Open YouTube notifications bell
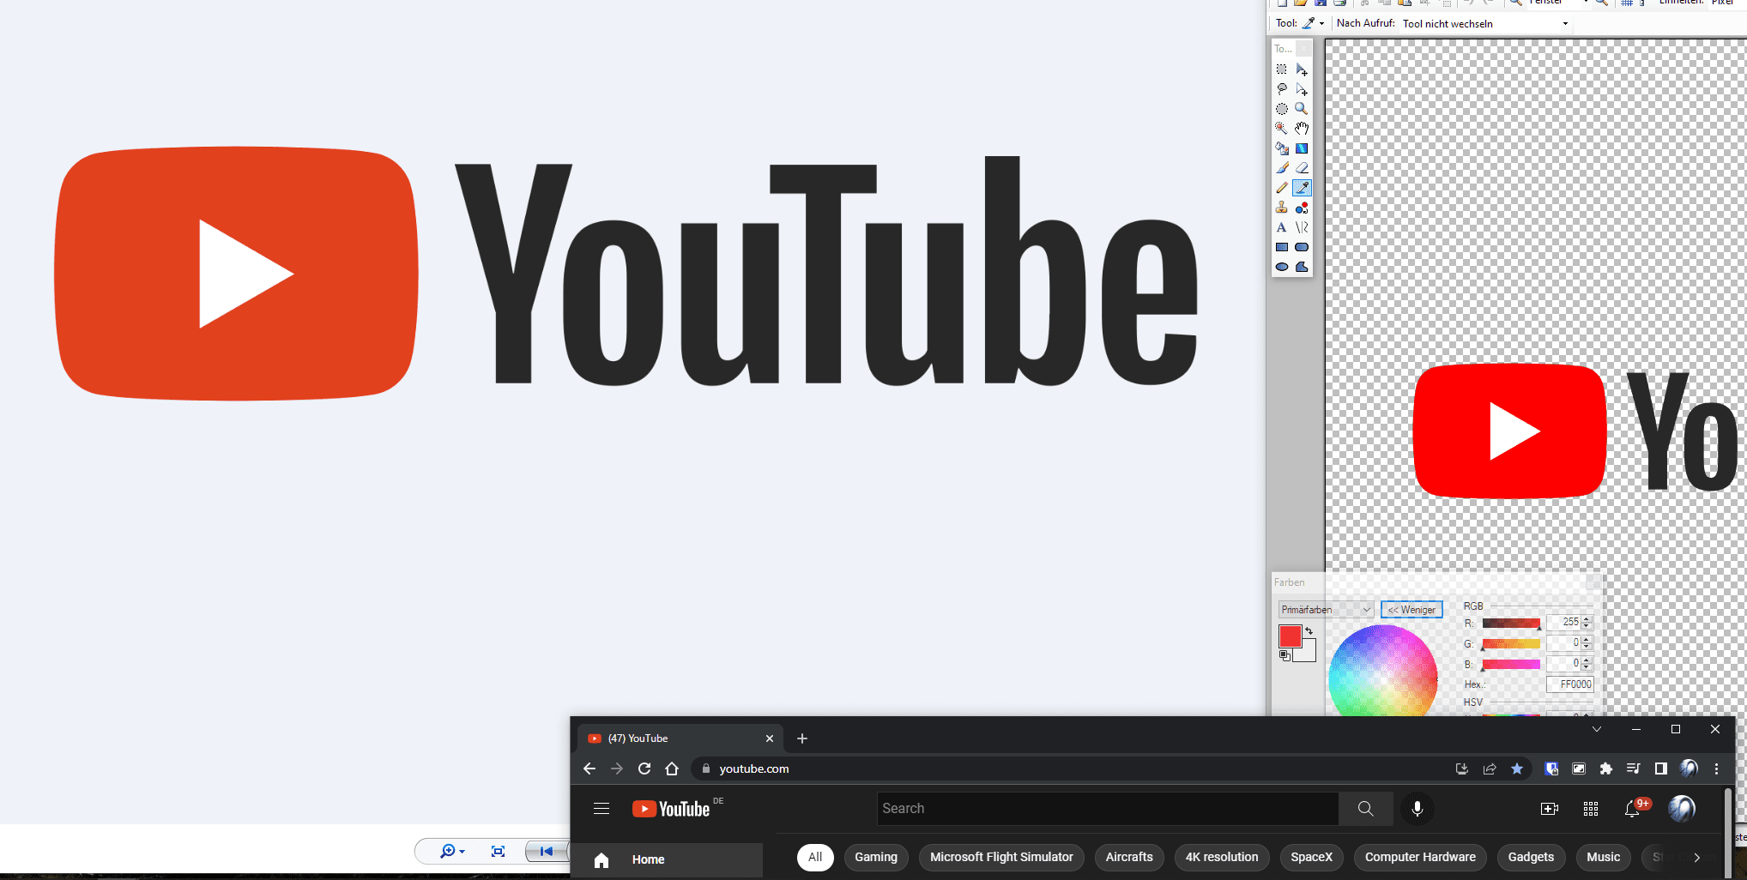 click(1632, 809)
